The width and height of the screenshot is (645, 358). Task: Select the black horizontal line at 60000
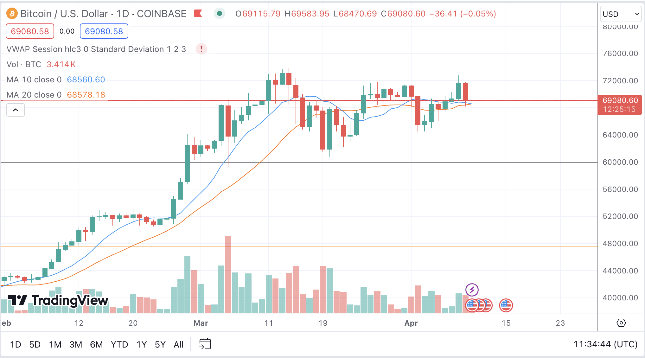point(299,163)
